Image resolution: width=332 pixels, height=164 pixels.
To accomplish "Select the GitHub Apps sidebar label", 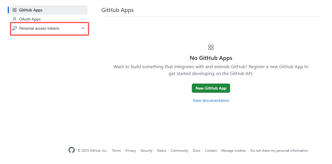I will coord(31,10).
